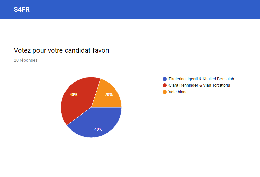Click the 40% label on red slice
Image resolution: width=260 pixels, height=177 pixels.
[x=74, y=95]
